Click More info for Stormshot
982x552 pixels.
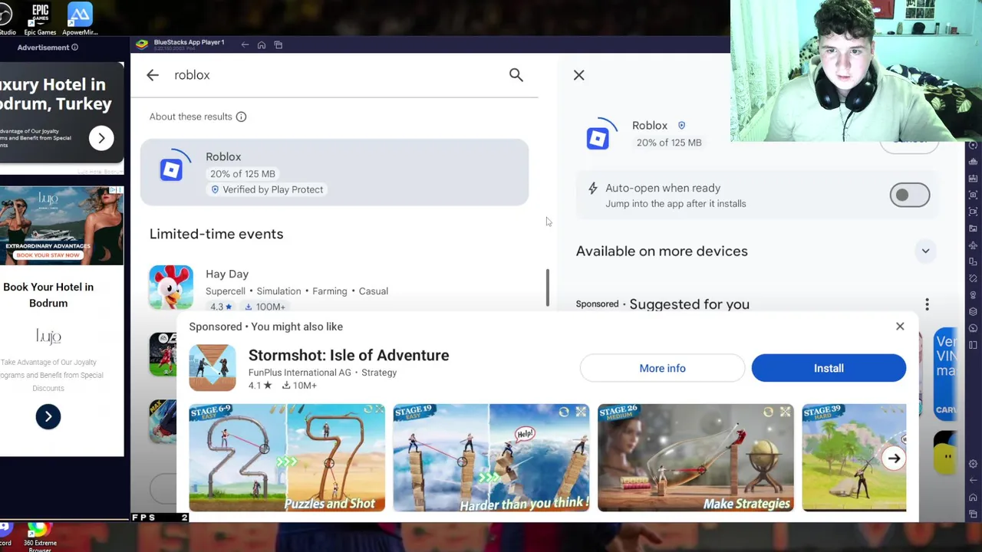click(662, 368)
